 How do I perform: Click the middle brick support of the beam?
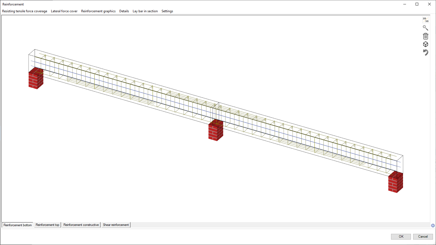pos(216,131)
